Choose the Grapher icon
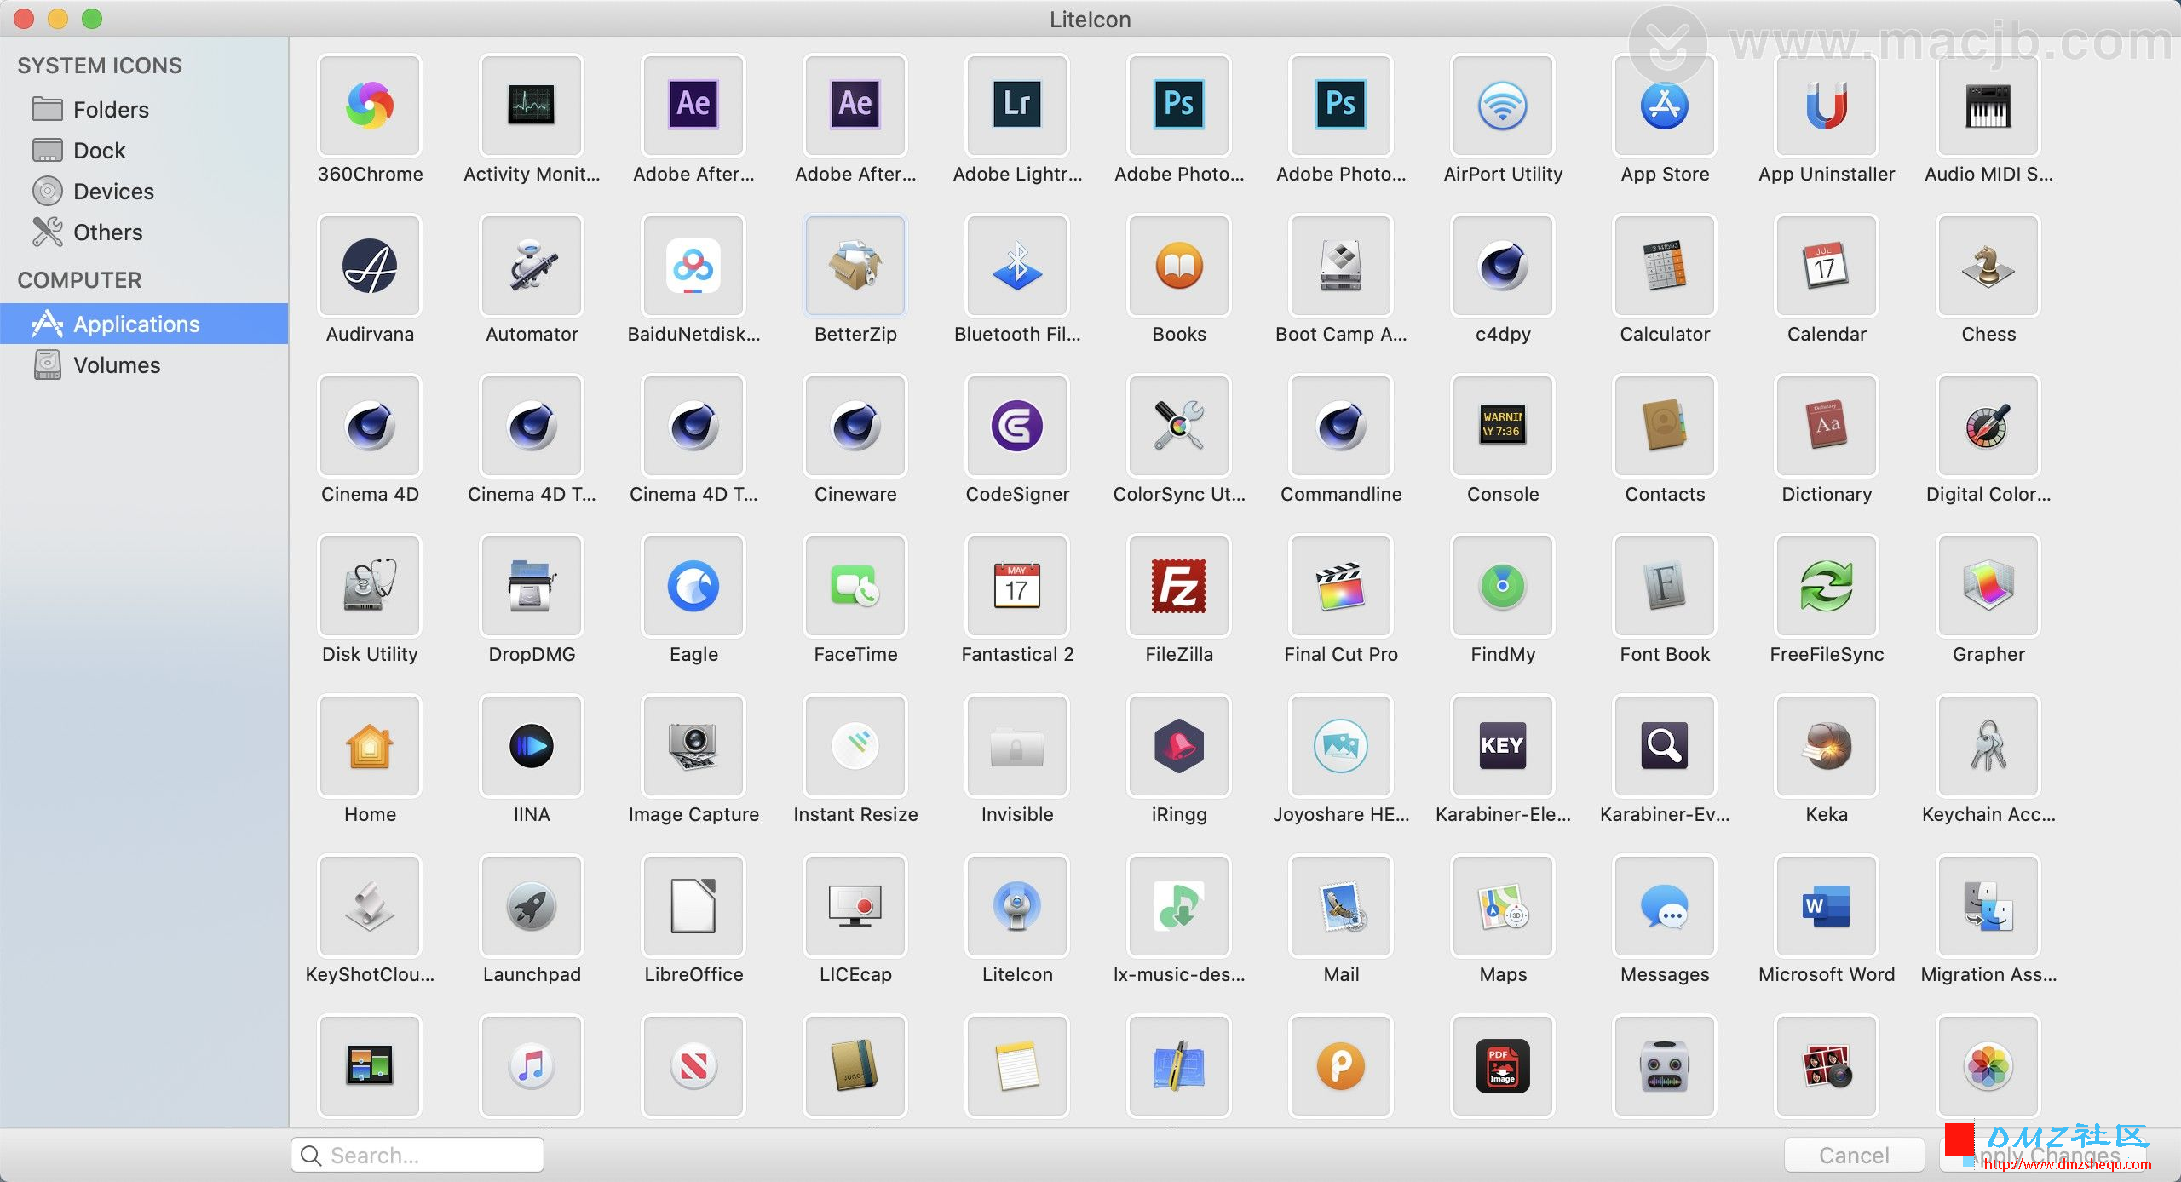This screenshot has width=2181, height=1182. click(x=1988, y=586)
